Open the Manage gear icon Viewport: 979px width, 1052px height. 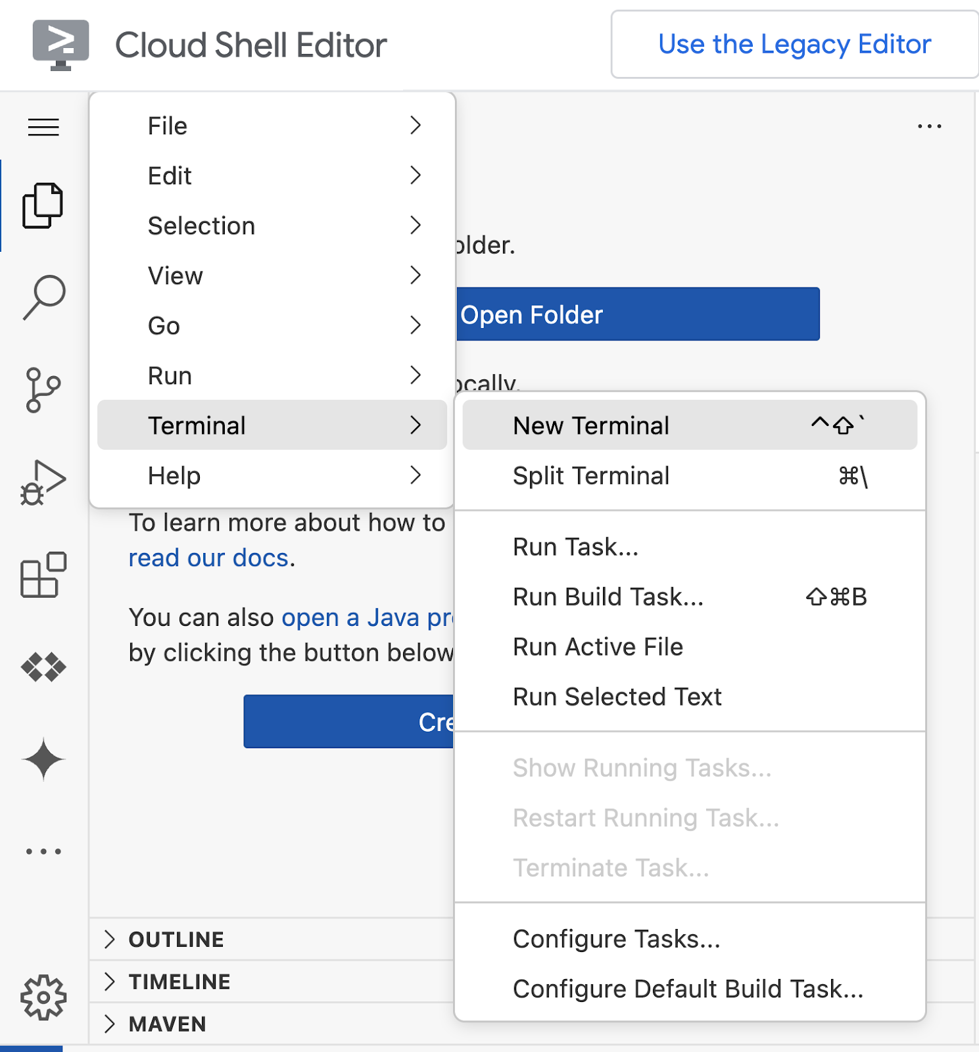pyautogui.click(x=43, y=997)
